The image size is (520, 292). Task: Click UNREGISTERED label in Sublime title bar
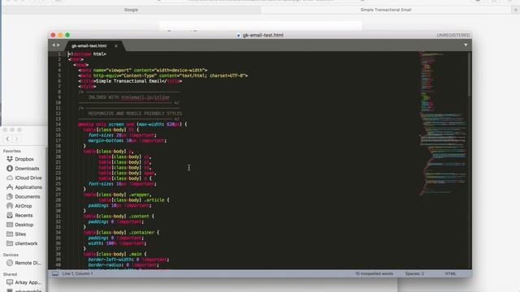453,35
